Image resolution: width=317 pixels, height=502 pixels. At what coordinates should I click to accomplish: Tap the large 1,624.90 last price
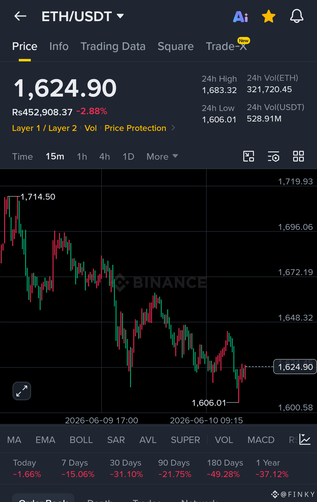point(65,88)
